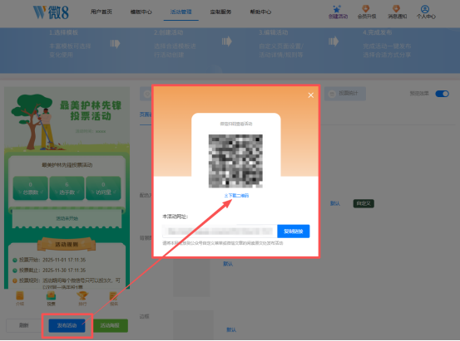Select the 自定义 color scheme button
Screen dimensions: 460x341
click(364, 203)
